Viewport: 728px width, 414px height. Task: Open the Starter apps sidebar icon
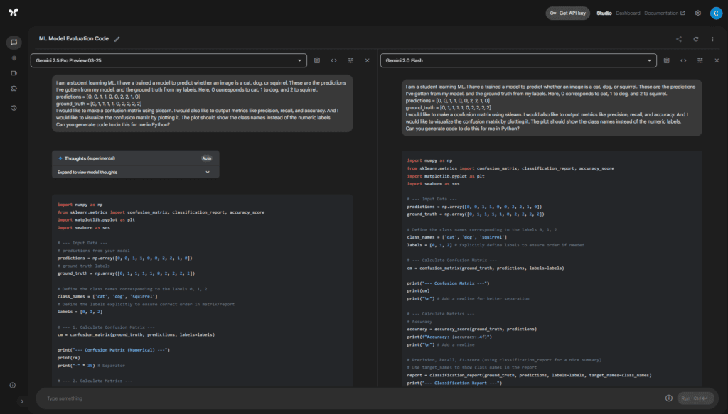(14, 88)
